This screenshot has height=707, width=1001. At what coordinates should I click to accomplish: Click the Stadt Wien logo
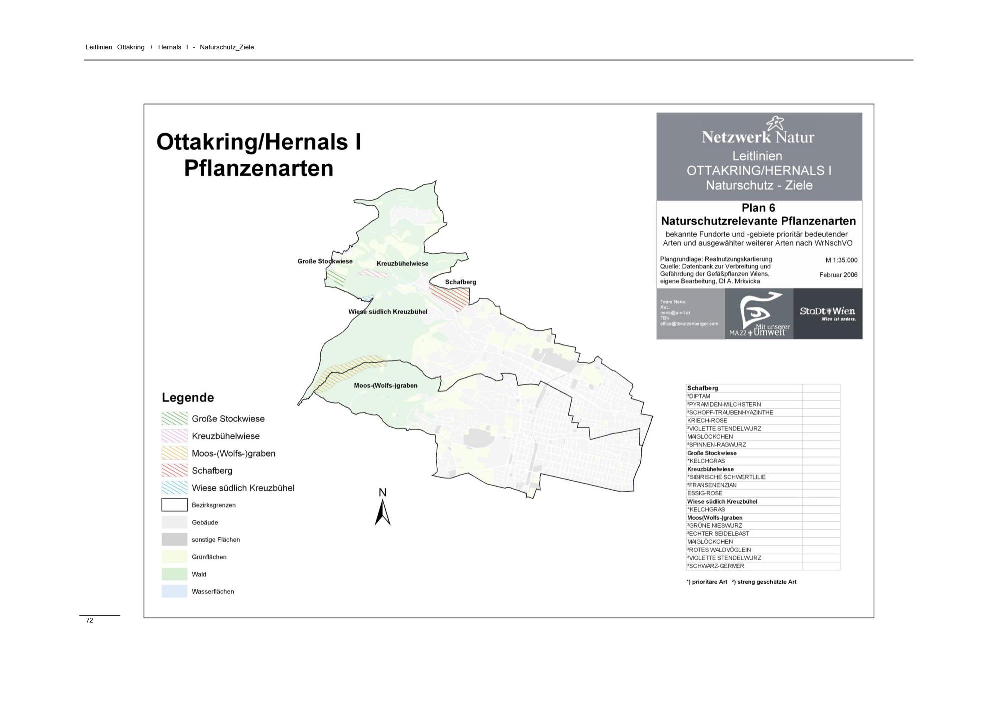(828, 314)
